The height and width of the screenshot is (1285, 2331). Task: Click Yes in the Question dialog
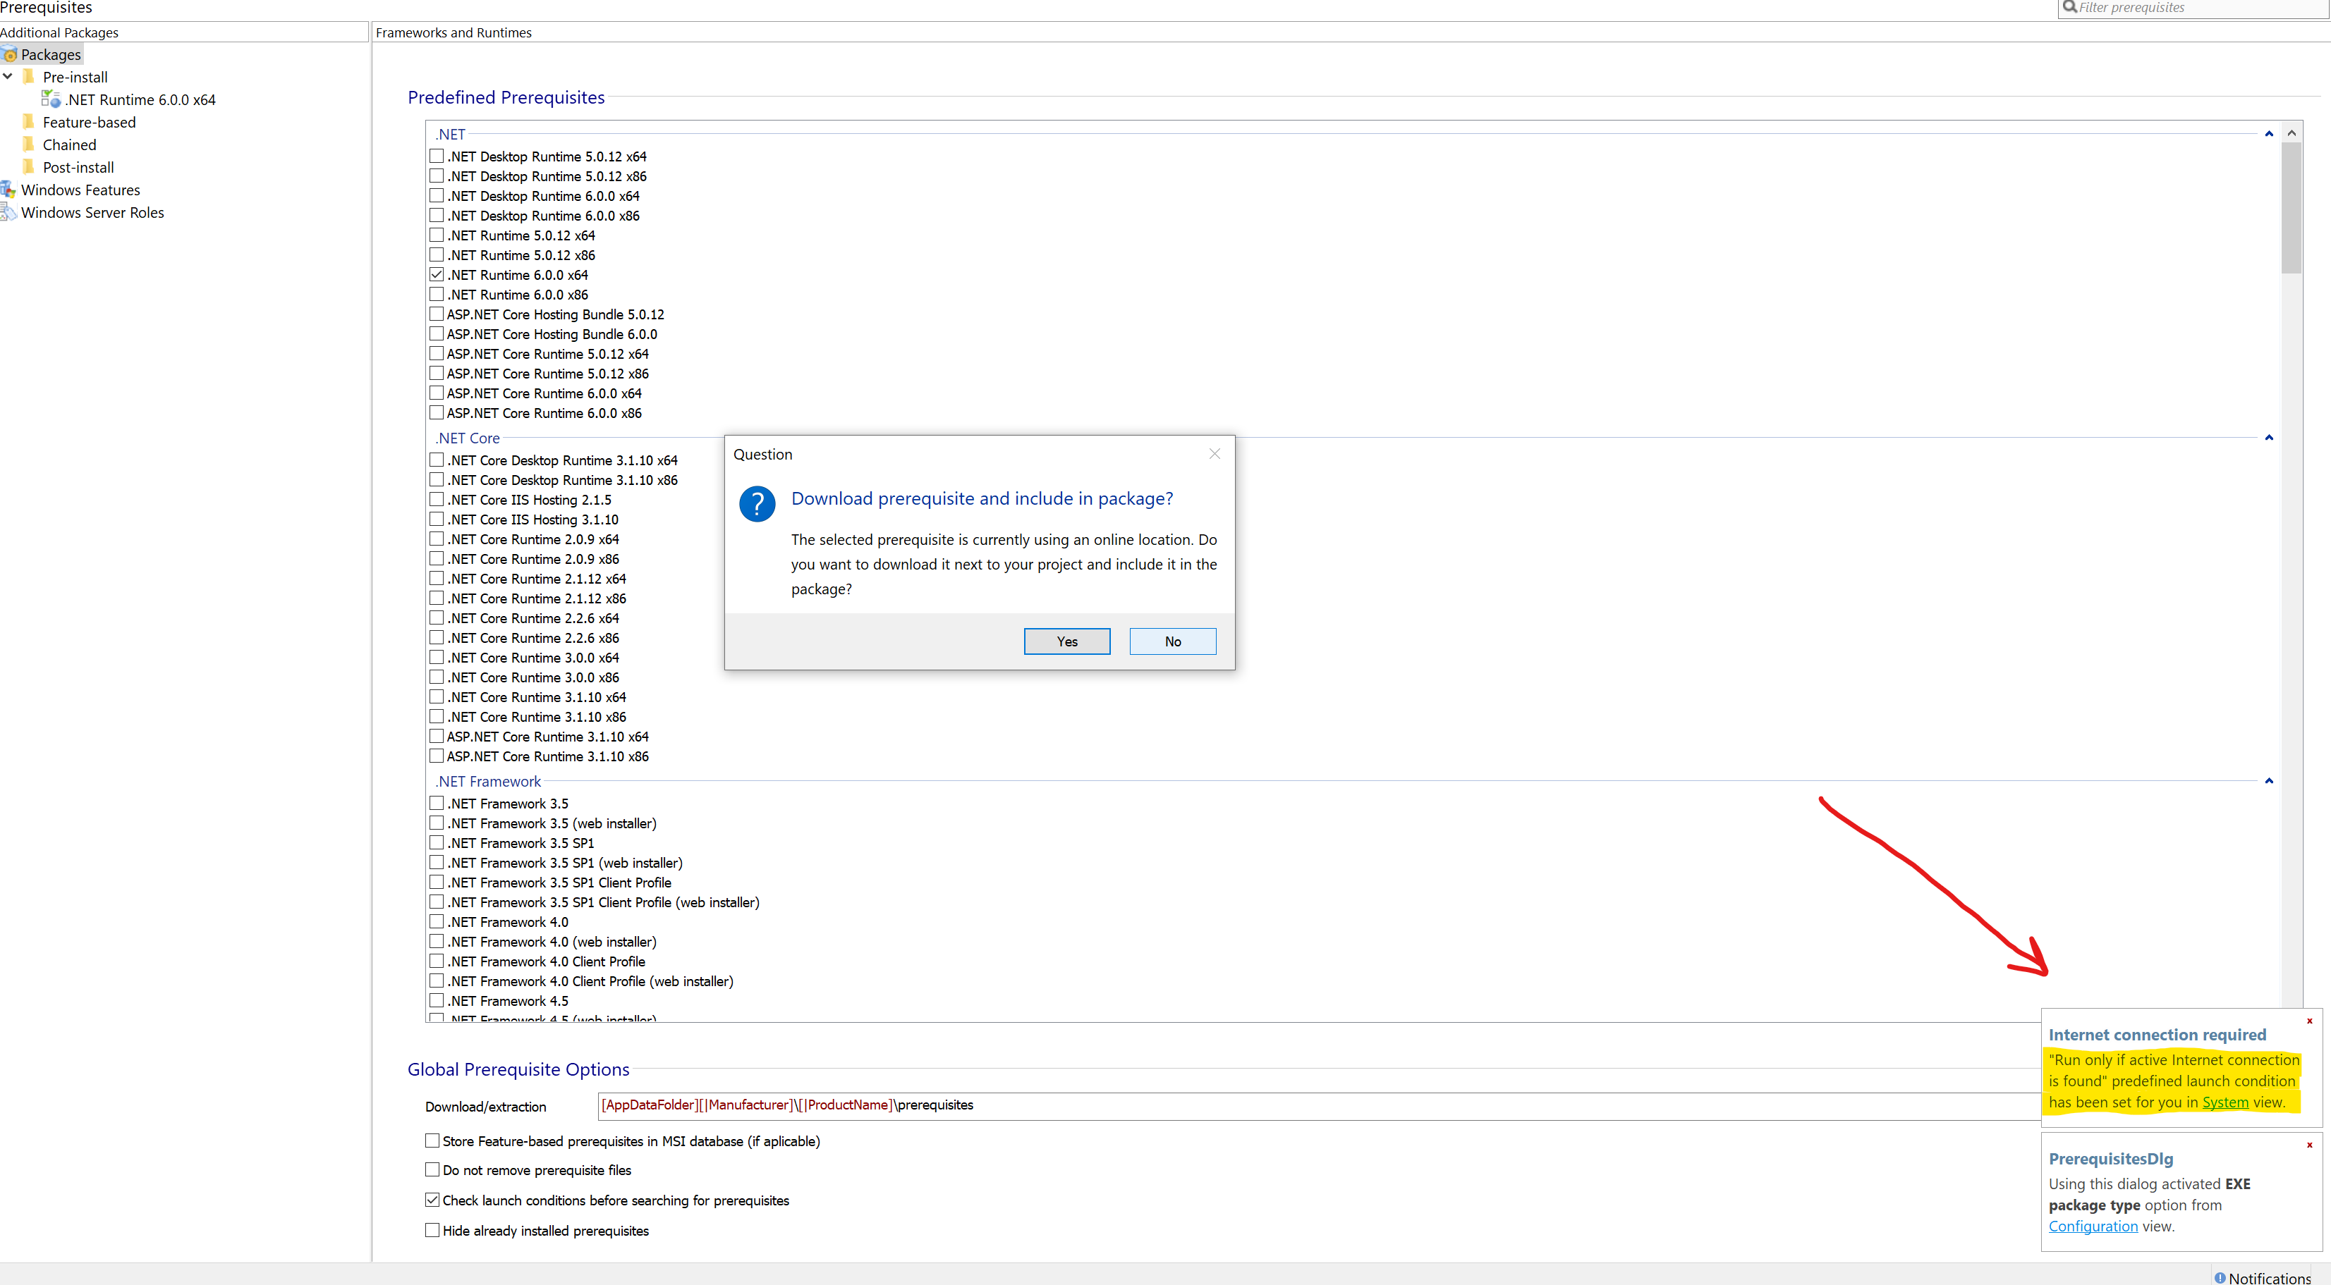(x=1066, y=641)
